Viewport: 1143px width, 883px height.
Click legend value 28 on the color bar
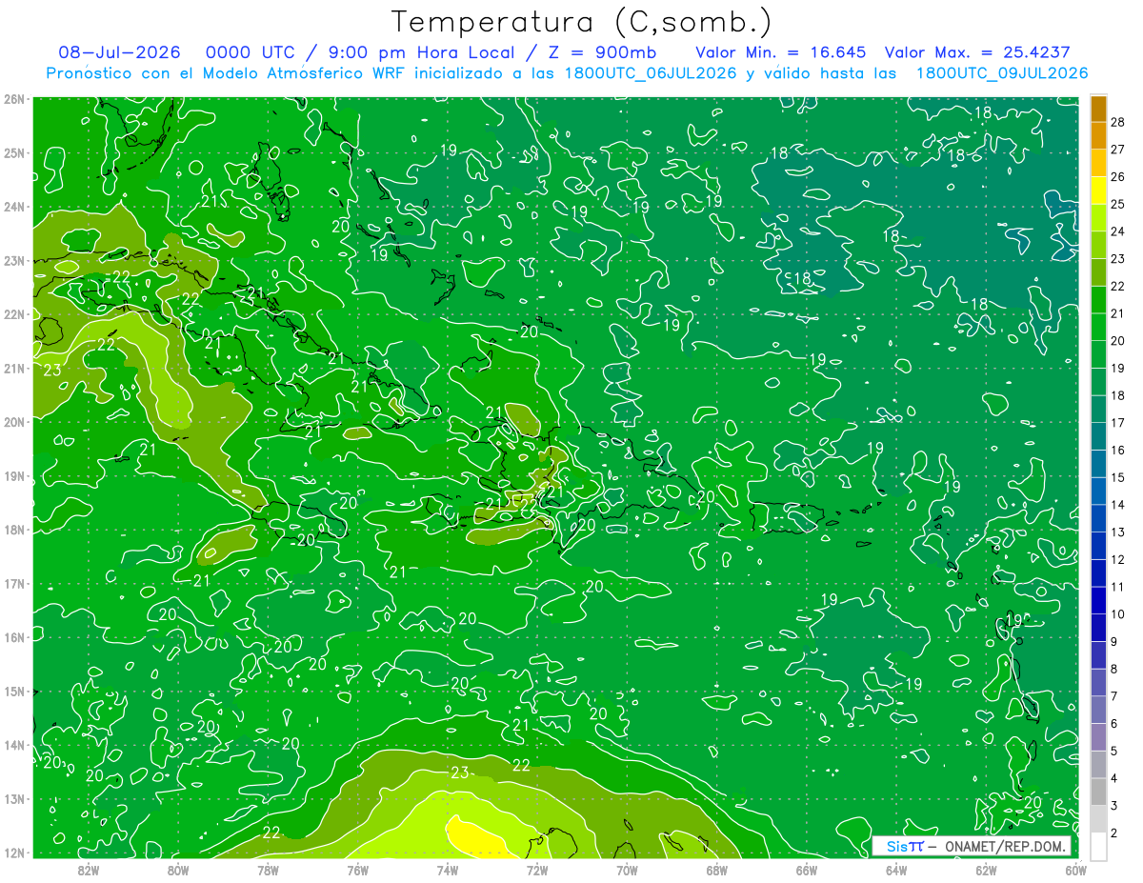[1118, 122]
